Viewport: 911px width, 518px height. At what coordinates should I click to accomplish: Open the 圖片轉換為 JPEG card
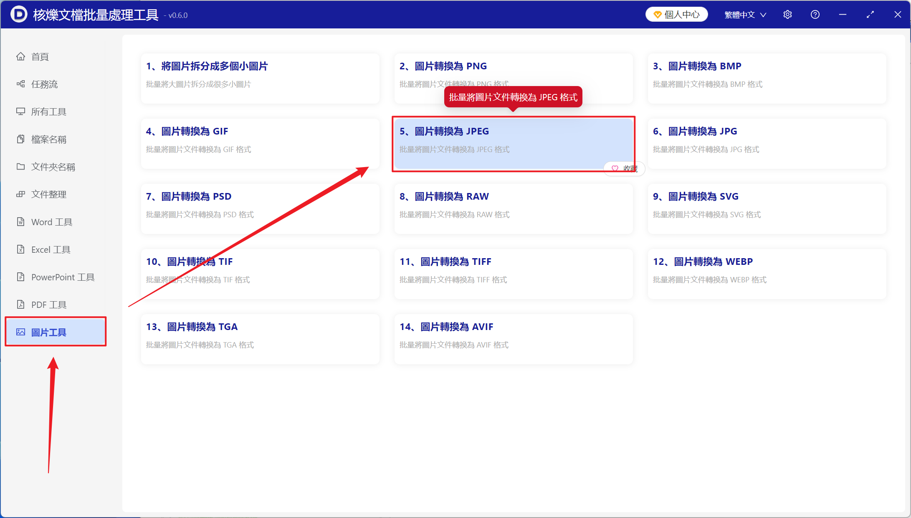(514, 143)
